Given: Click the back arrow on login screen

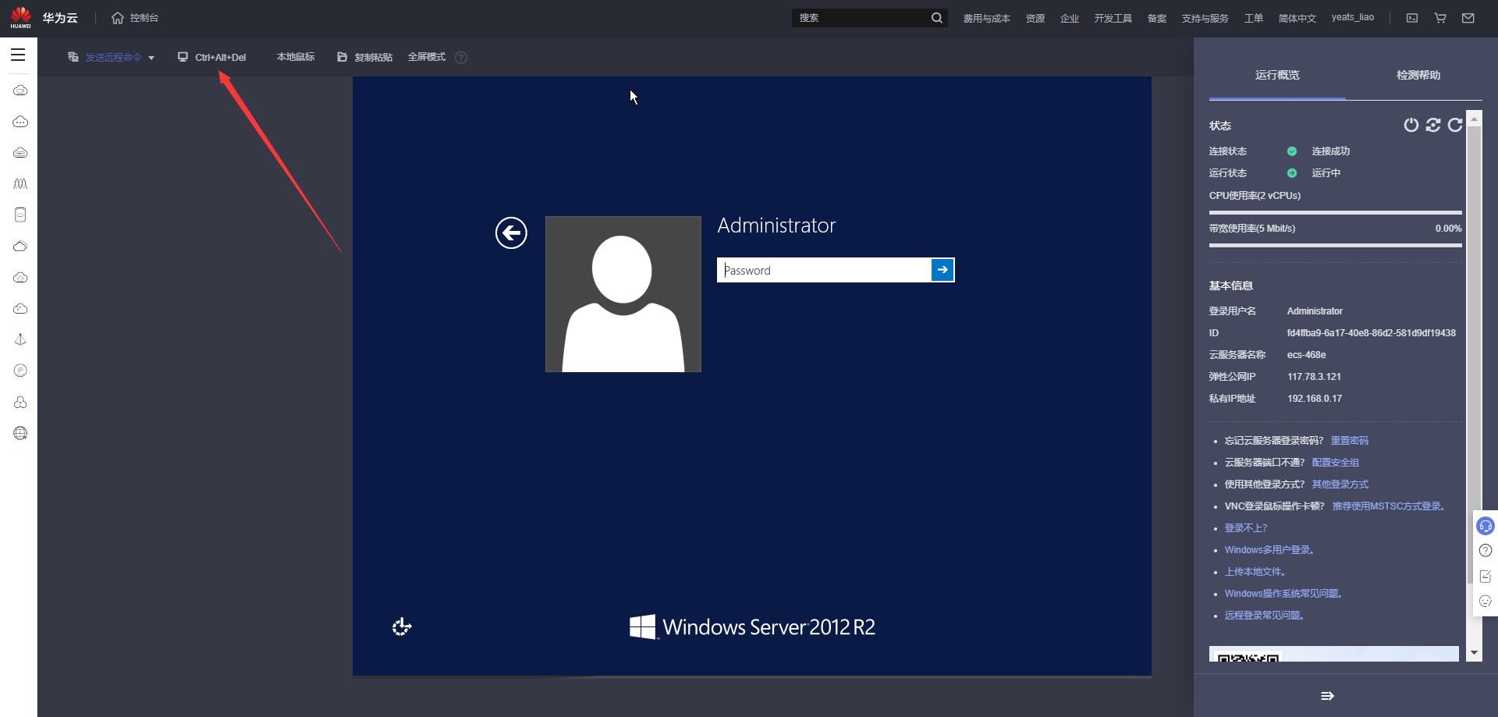Looking at the screenshot, I should [x=511, y=232].
